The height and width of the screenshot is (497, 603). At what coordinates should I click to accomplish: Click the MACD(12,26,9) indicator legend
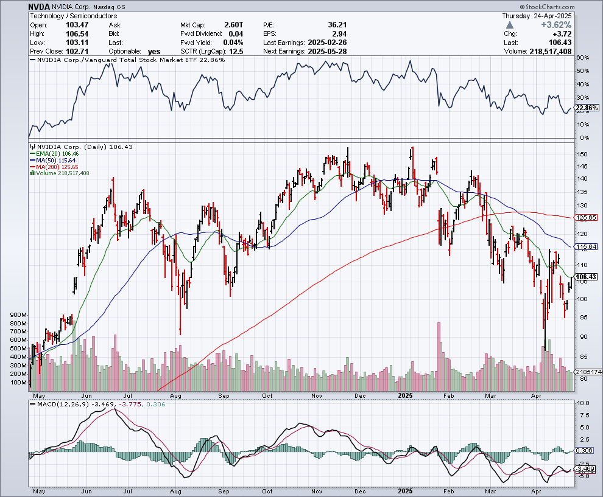pos(97,404)
